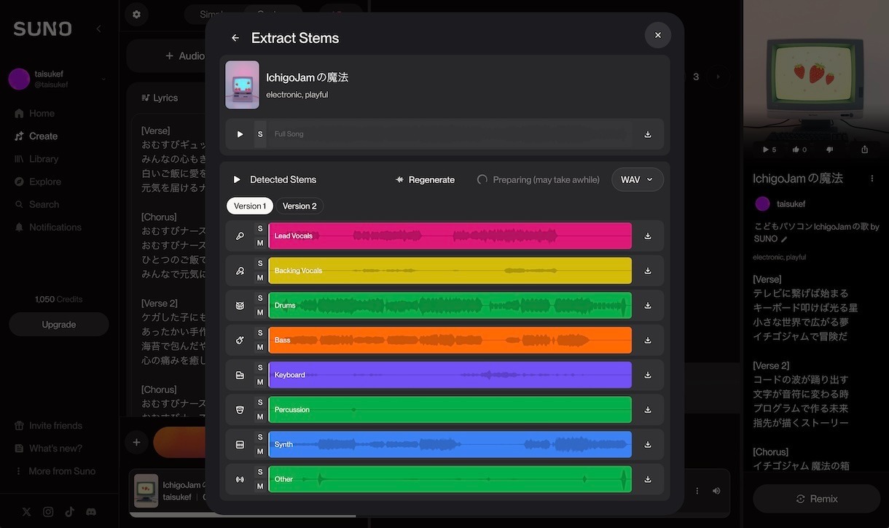889x528 pixels.
Task: Open the Search page in sidebar
Action: [x=37, y=205]
